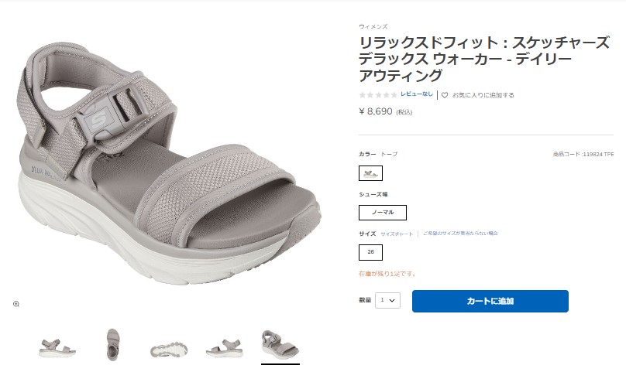Click the star rating icons
The image size is (626, 372).
tap(377, 95)
